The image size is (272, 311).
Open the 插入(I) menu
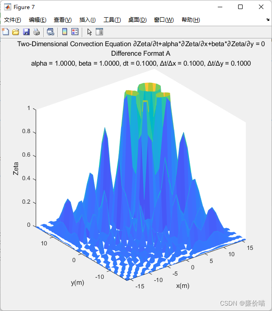[88, 20]
